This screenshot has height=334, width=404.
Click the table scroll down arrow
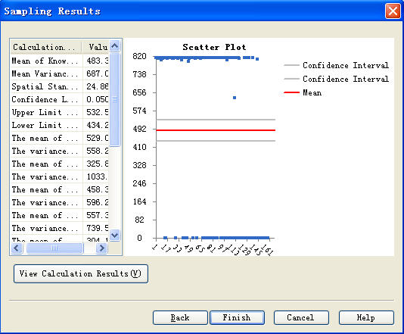pyautogui.click(x=115, y=235)
